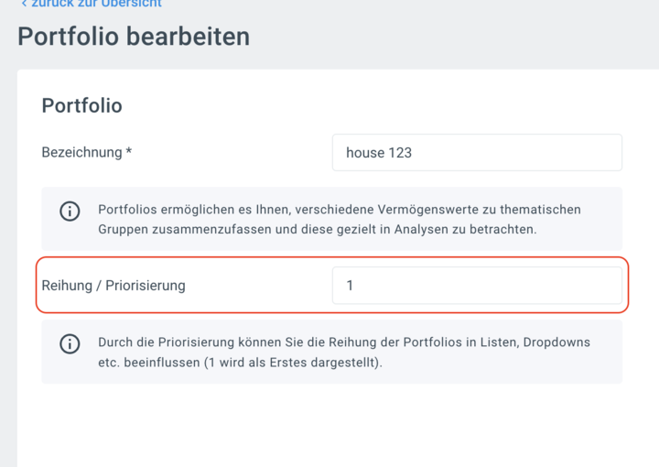Click the 'Bezeichnung *' label
This screenshot has width=659, height=467.
pos(82,152)
